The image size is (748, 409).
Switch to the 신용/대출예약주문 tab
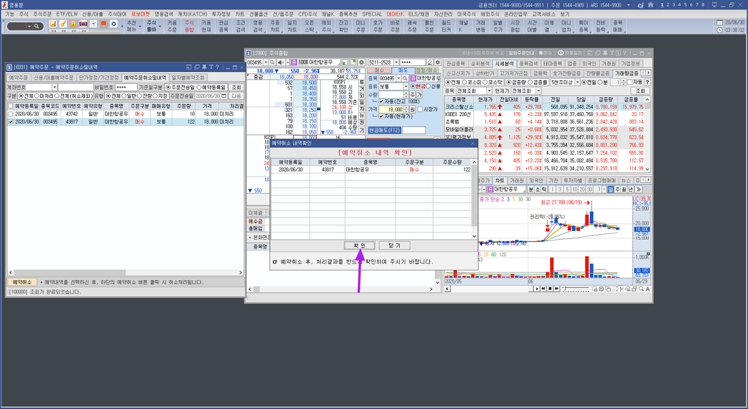54,77
